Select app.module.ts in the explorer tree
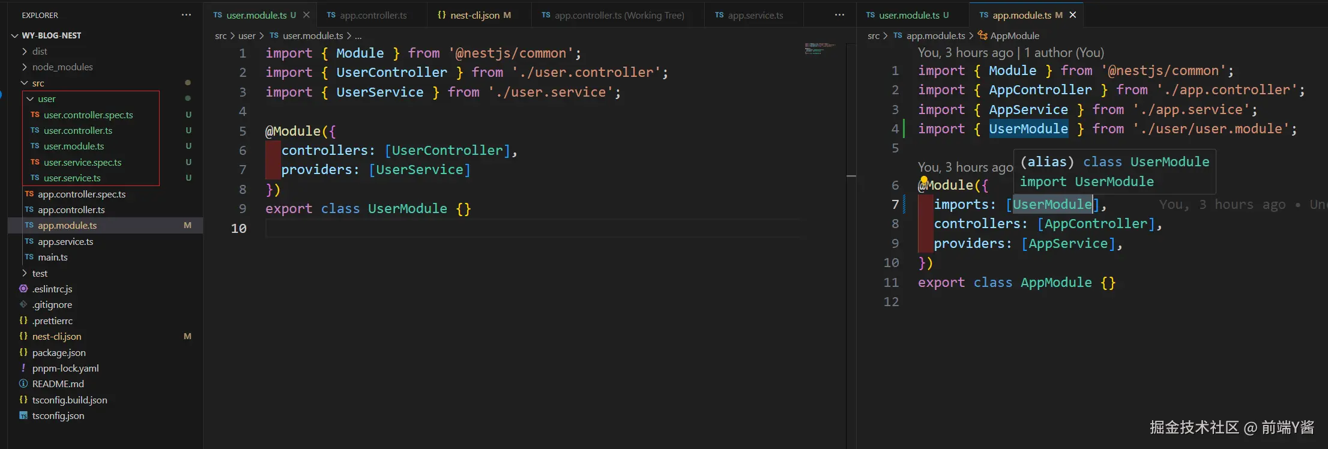This screenshot has width=1328, height=449. (67, 225)
